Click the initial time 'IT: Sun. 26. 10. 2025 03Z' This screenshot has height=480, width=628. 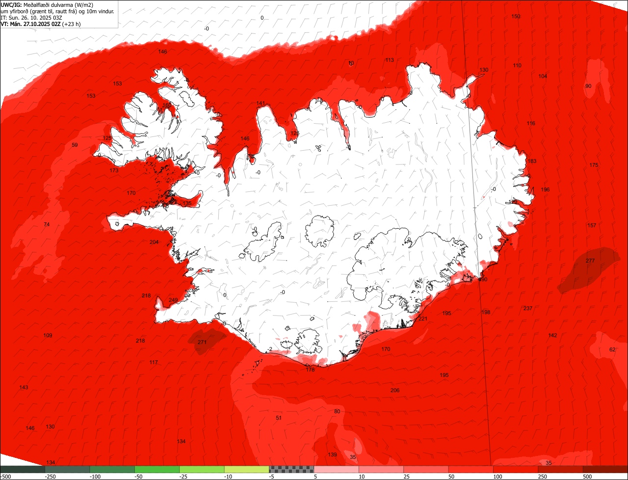(31, 18)
